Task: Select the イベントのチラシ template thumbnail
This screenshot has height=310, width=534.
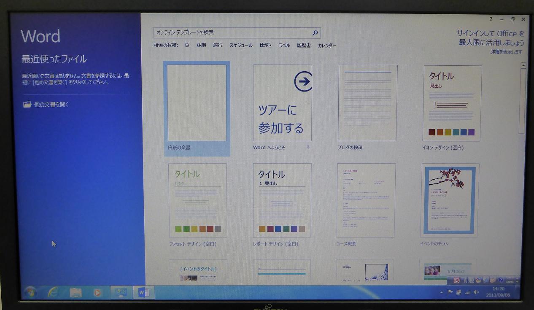Action: (x=450, y=200)
